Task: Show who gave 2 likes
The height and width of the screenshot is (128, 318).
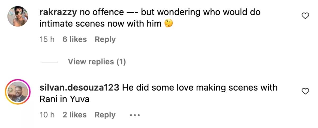Action: point(74,115)
